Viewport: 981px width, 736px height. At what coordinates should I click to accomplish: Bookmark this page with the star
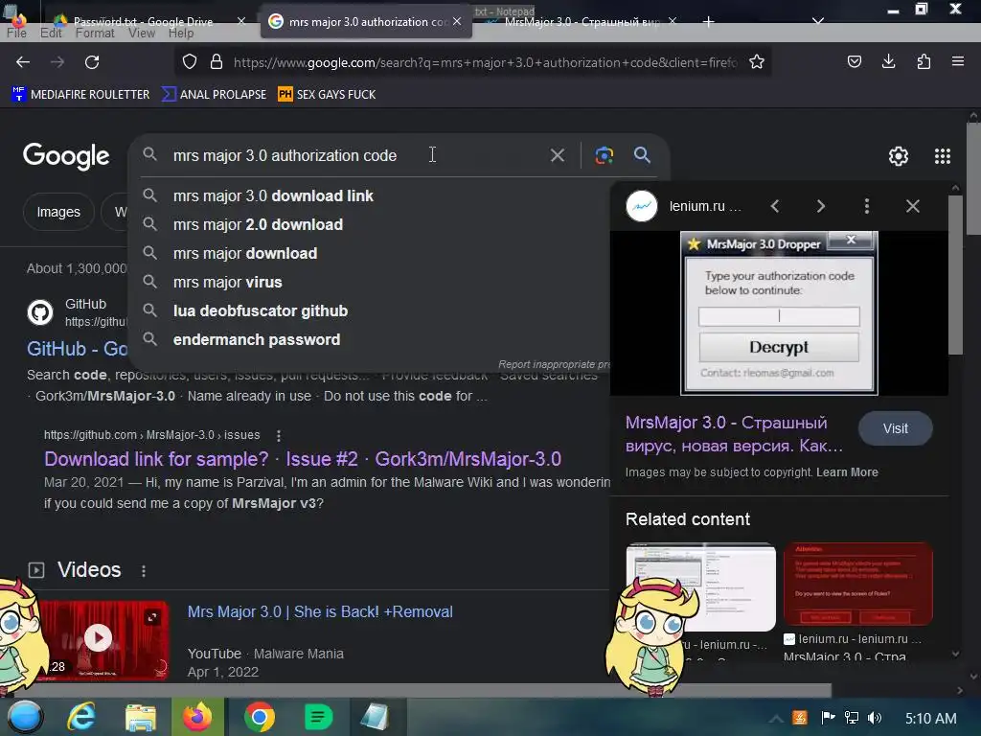(x=757, y=62)
